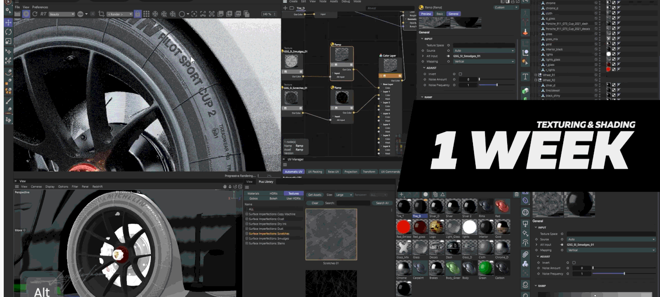Open upper Source Auto dropdown

point(484,50)
